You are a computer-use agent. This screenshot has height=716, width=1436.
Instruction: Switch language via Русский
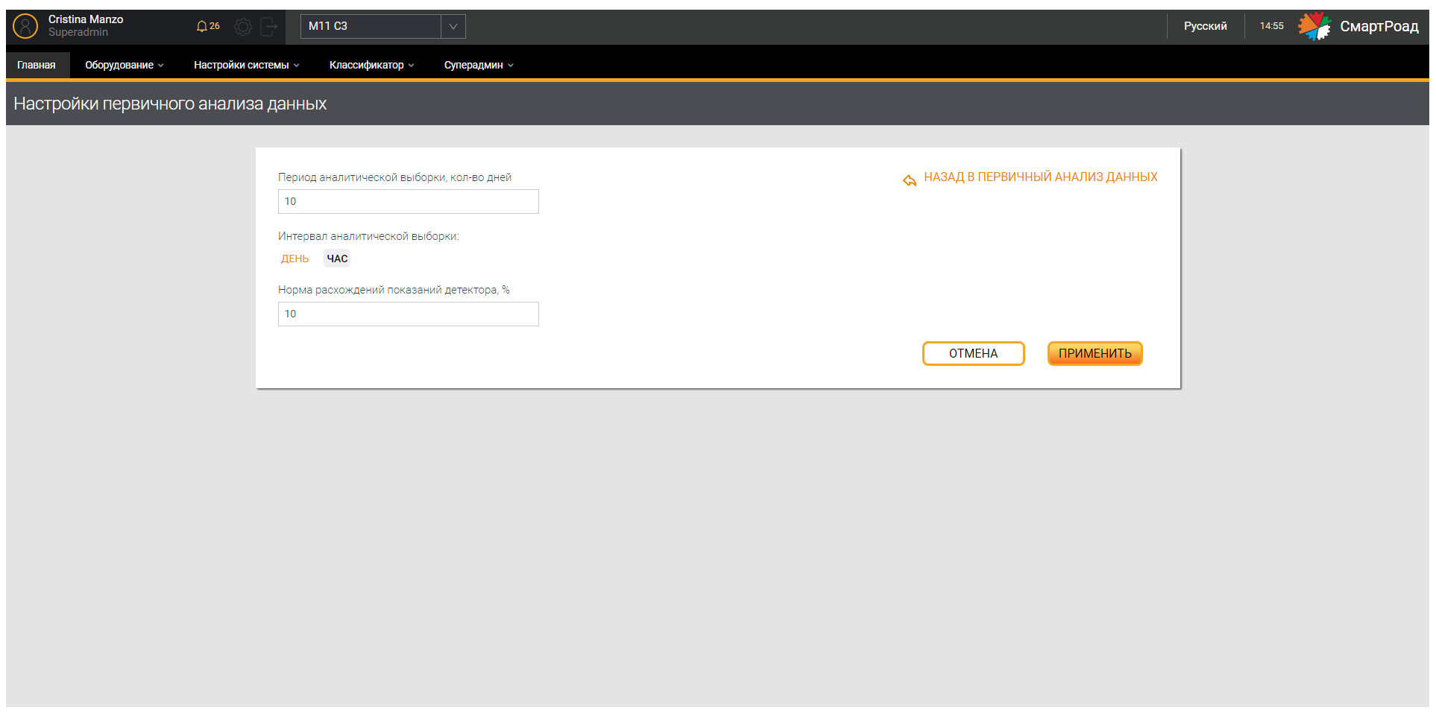[1205, 26]
